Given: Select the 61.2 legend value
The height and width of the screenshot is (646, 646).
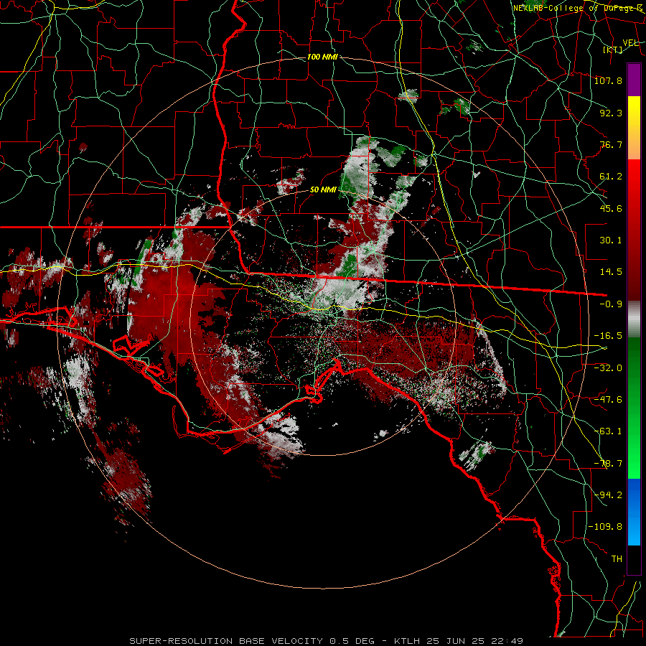Looking at the screenshot, I should tap(611, 177).
